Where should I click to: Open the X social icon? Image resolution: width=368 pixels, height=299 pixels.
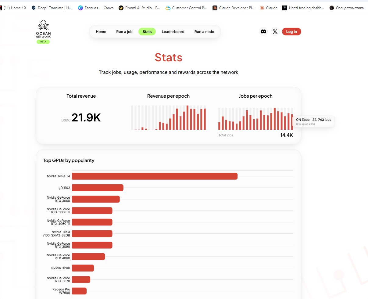click(275, 31)
